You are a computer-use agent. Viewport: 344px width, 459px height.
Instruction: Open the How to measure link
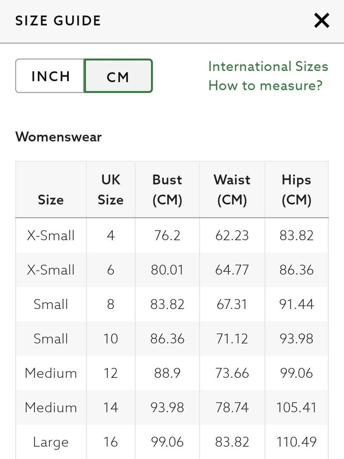pos(265,85)
